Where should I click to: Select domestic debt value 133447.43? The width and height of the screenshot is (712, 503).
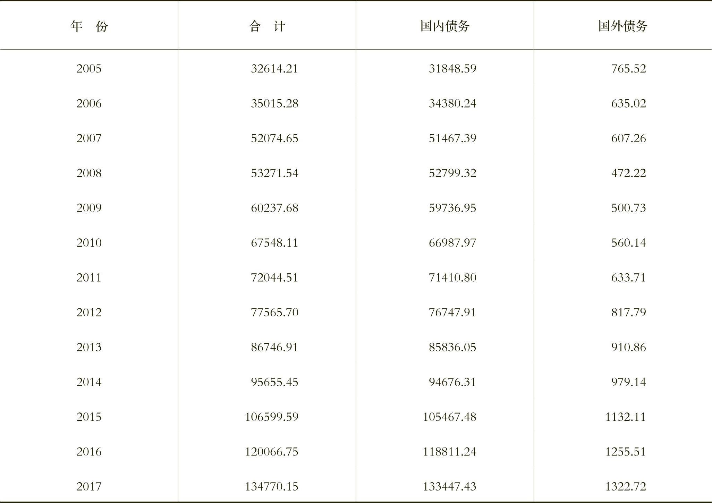[449, 486]
